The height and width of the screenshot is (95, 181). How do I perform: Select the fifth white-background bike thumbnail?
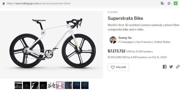coord(52,85)
